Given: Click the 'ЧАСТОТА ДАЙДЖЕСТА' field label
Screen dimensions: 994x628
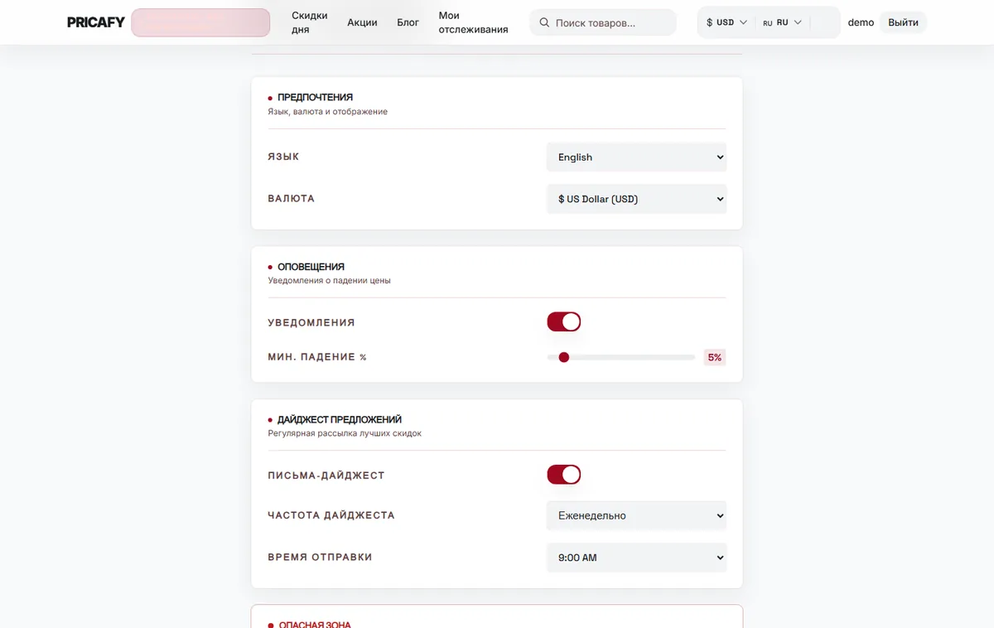Looking at the screenshot, I should click(x=331, y=515).
